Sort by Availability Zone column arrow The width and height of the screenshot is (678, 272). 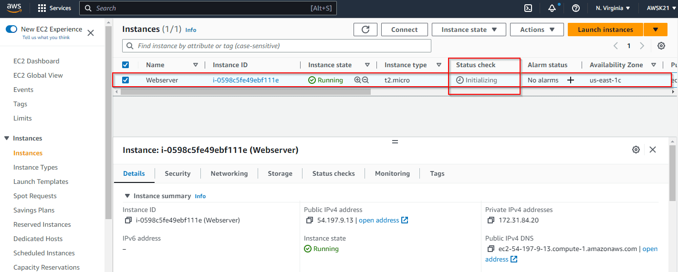coord(653,65)
